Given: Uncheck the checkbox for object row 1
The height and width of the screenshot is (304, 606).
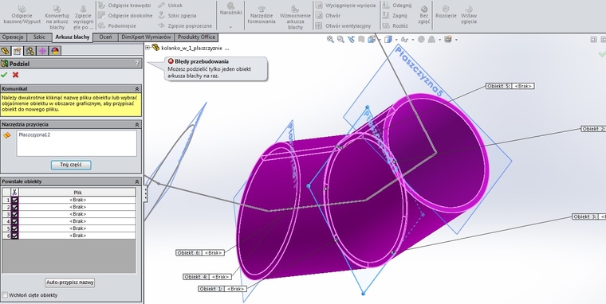Looking at the screenshot, I should (14, 200).
